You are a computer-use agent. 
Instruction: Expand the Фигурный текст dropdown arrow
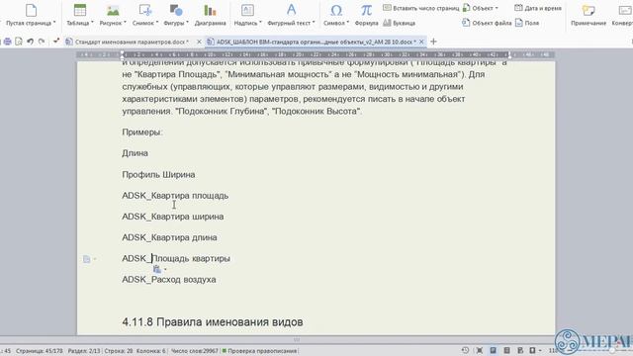click(314, 23)
